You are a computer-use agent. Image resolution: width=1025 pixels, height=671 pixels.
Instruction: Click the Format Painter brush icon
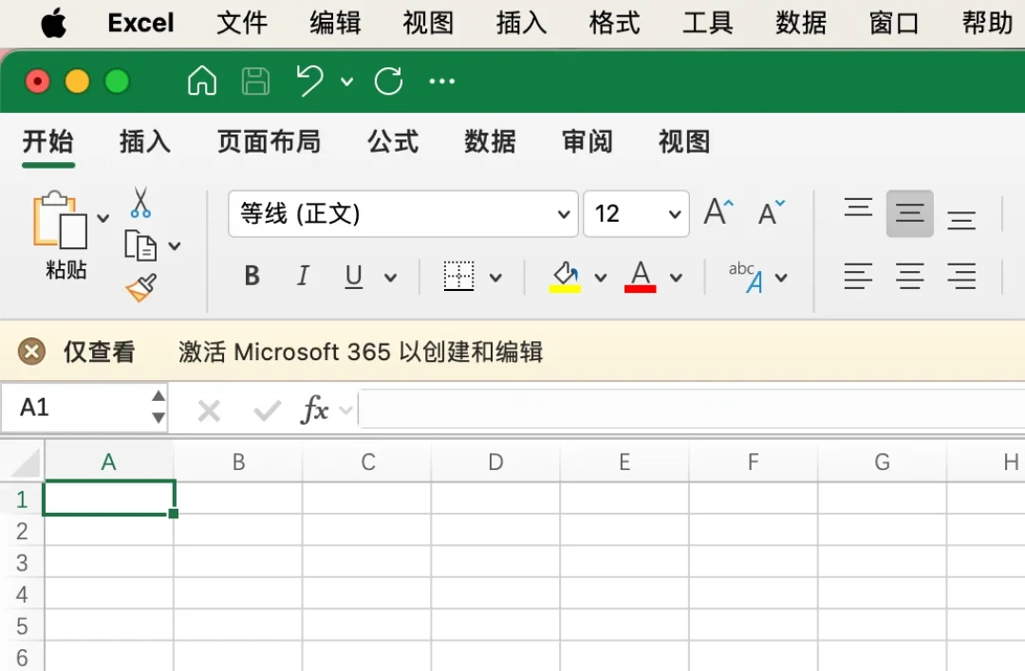(x=141, y=288)
